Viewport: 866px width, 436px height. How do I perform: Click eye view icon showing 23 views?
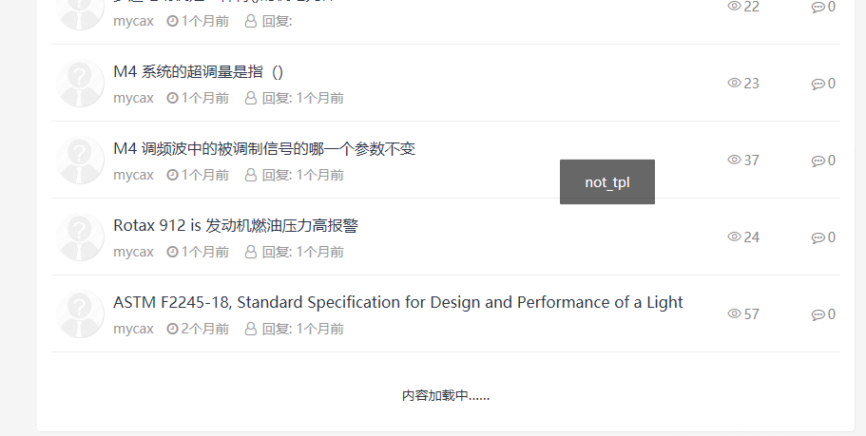click(x=734, y=83)
